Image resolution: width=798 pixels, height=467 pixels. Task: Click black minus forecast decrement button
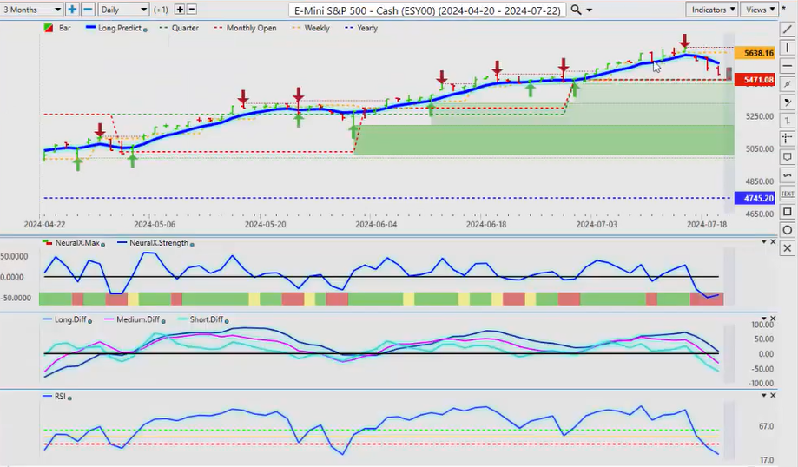coord(192,10)
